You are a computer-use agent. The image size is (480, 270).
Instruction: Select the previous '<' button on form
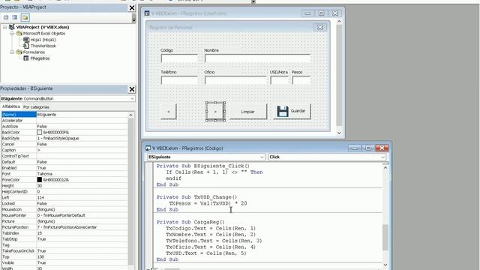pos(169,112)
